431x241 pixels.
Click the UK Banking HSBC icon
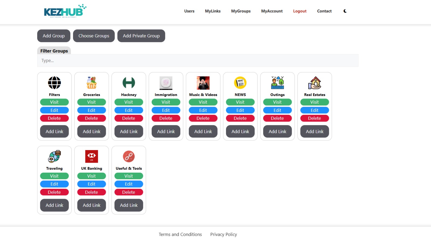92,156
